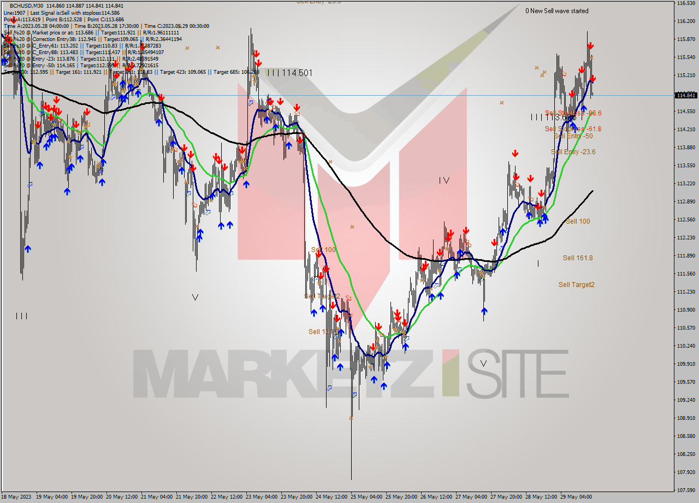Click the '29 May 04:00' time axis label
Image resolution: width=699 pixels, height=503 pixels.
coord(576,497)
